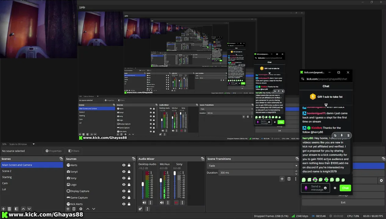Open the gear settings in the Controls panel
The width and height of the screenshot is (386, 219).
(381, 181)
